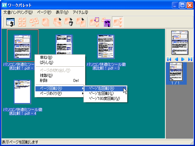Open the 表示 menu
The height and width of the screenshot is (146, 195).
point(62,12)
